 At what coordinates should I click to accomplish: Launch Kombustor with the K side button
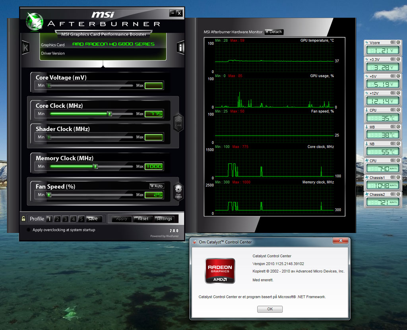click(25, 48)
